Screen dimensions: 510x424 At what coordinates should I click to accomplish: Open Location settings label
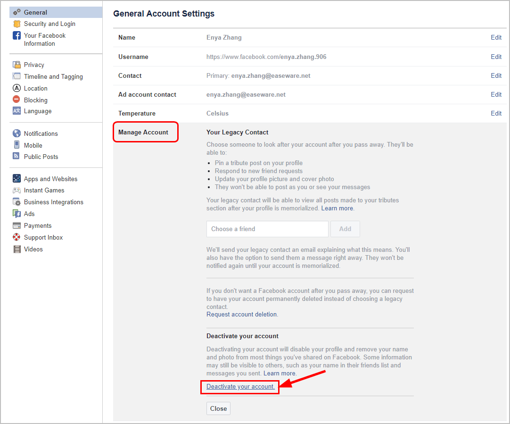[35, 88]
